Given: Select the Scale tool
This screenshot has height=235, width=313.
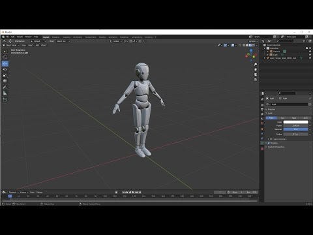Looking at the screenshot, I should [5, 75].
